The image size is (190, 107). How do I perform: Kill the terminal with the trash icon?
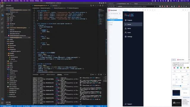click(101, 75)
